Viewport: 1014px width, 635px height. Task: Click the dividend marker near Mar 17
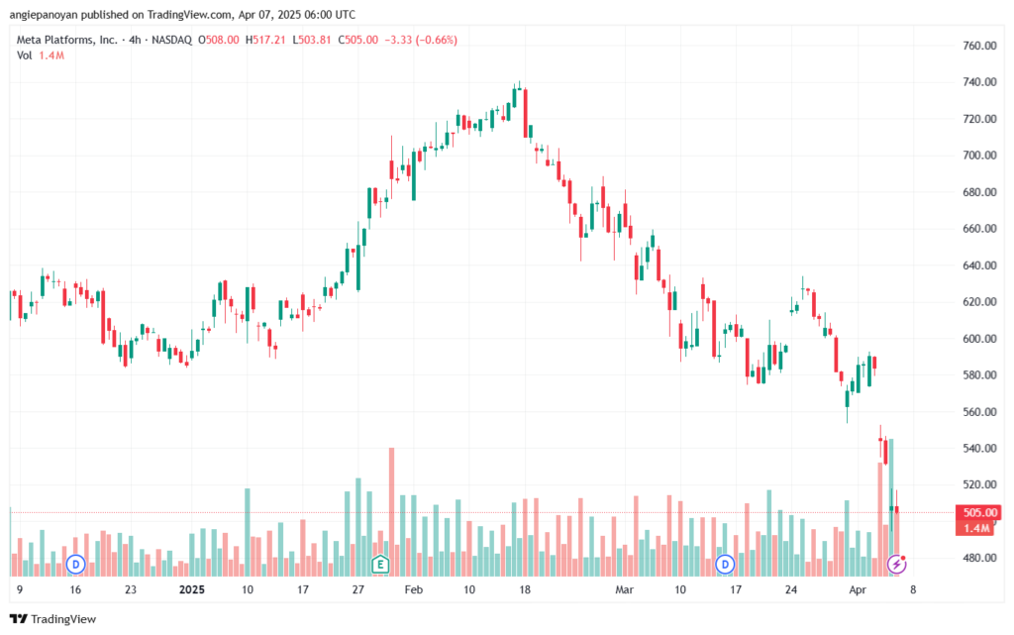click(x=725, y=565)
